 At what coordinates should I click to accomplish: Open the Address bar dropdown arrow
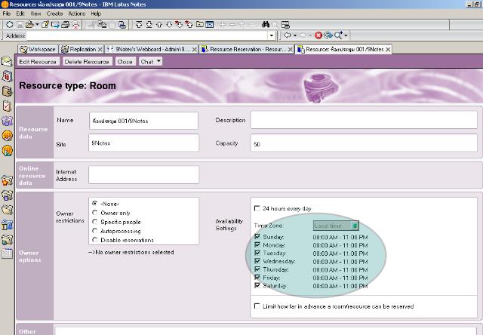pyautogui.click(x=272, y=35)
